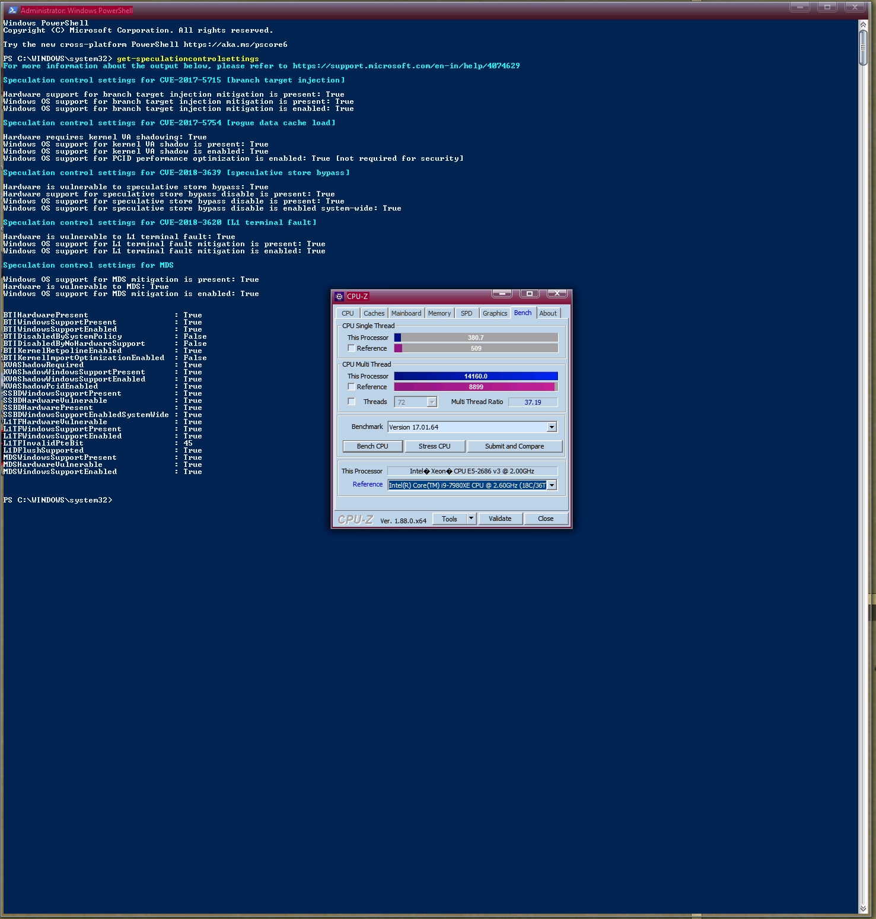Viewport: 876px width, 919px height.
Task: Tick the Threads checkbox in CPU-Z
Action: (x=351, y=402)
